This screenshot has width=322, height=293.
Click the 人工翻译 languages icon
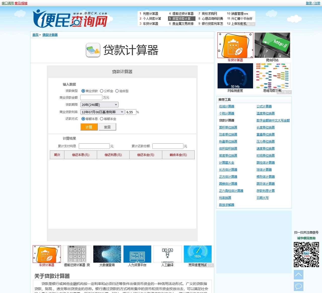tap(168, 254)
